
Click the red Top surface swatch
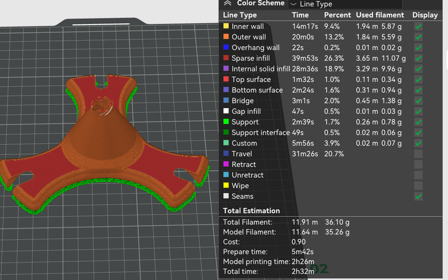(226, 79)
